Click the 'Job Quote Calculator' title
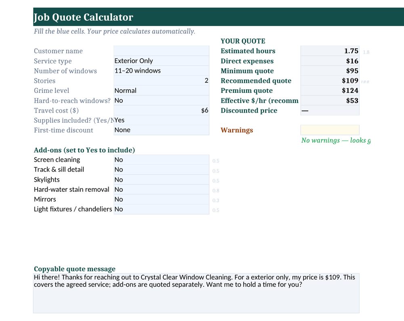404x321 pixels. pyautogui.click(x=84, y=17)
